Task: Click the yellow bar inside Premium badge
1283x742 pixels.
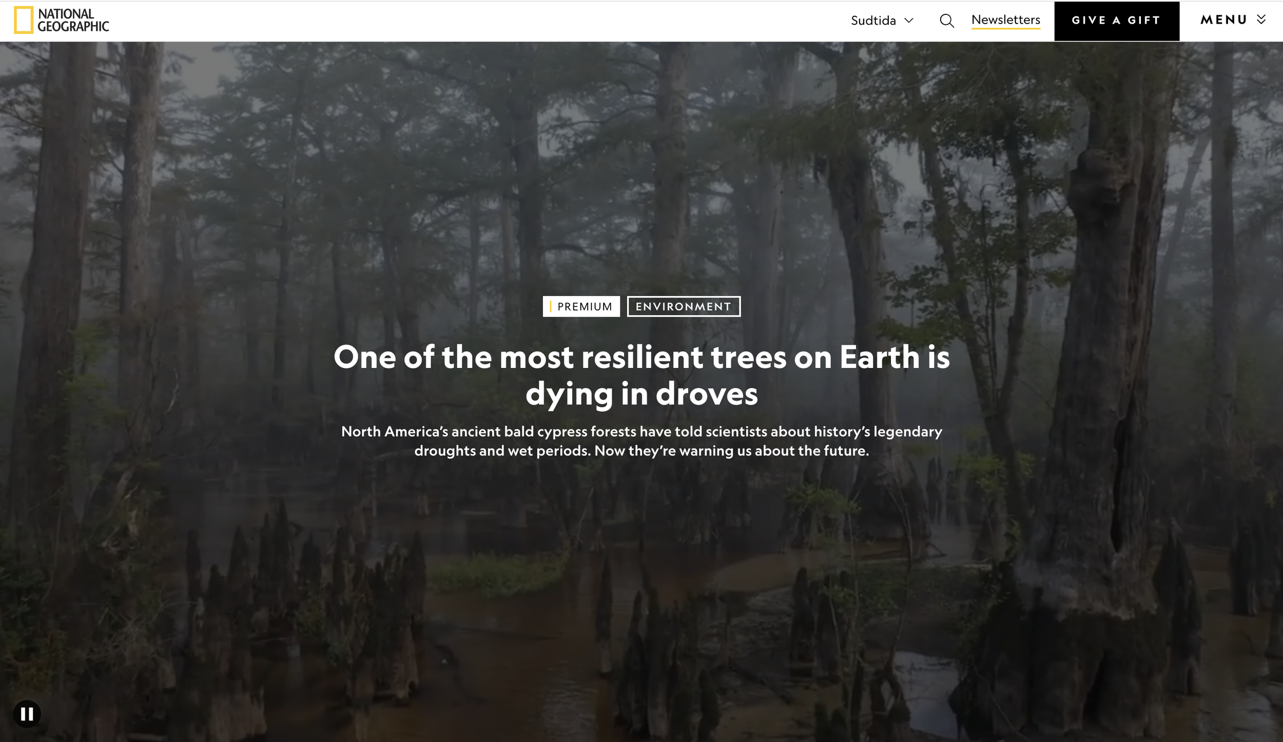Action: (551, 306)
